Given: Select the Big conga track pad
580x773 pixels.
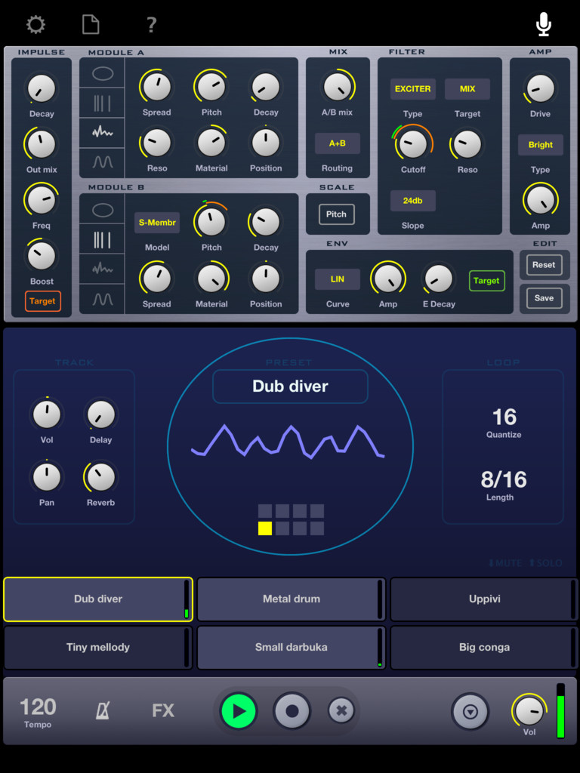Looking at the screenshot, I should point(484,647).
